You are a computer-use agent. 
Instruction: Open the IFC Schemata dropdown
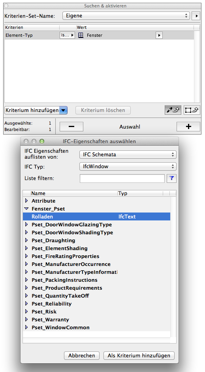[128, 155]
